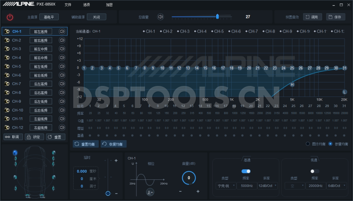Image resolution: width=353 pixels, height=201 pixels.
Task: Select channel row CH-7
Action: coord(34,84)
